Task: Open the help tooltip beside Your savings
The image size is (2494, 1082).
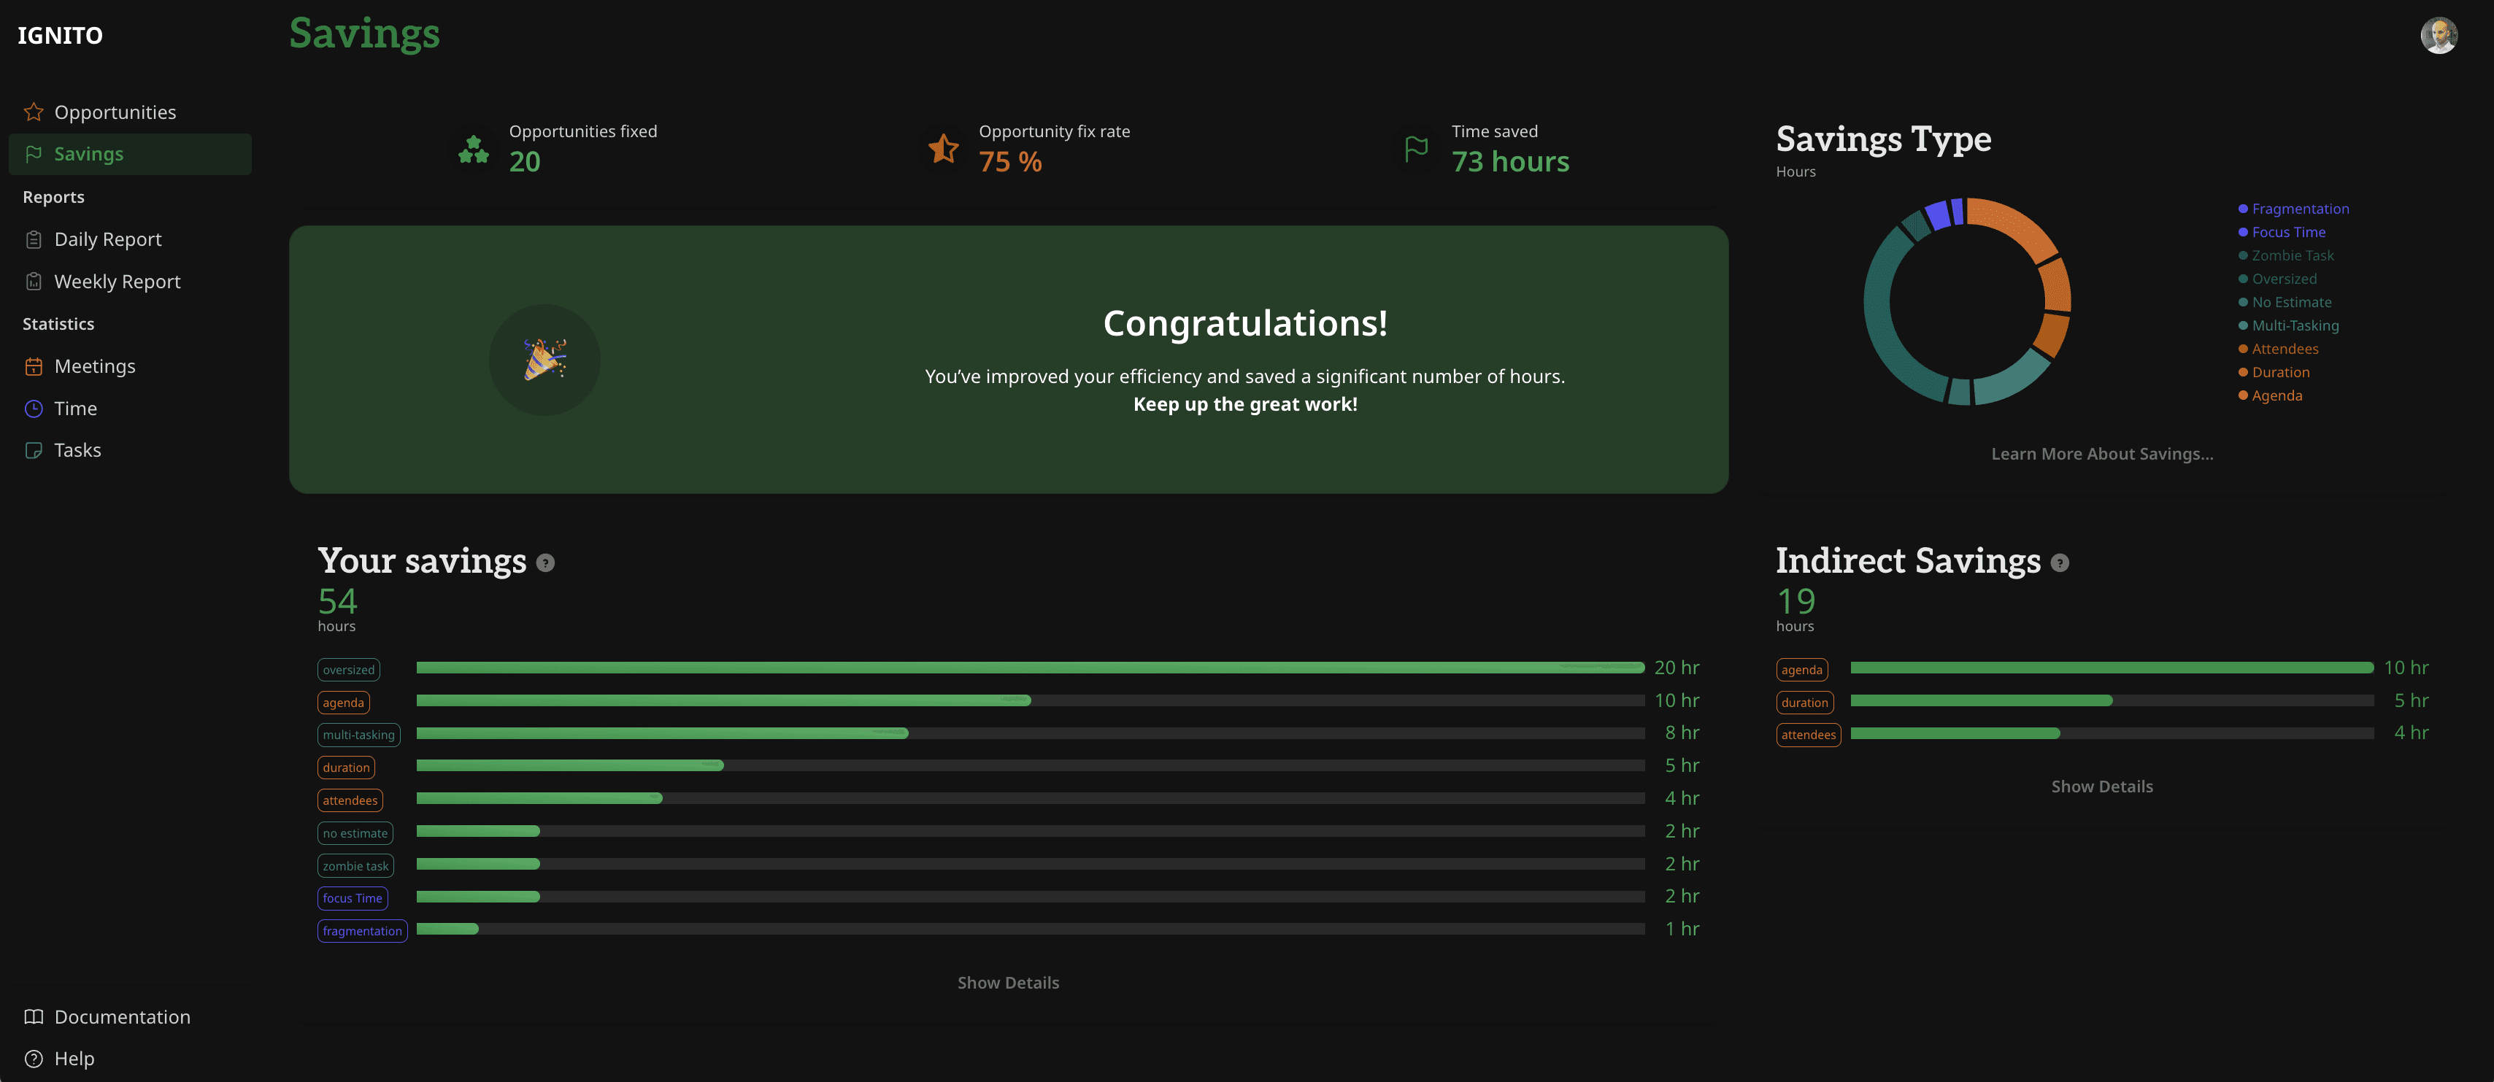Action: coord(544,561)
